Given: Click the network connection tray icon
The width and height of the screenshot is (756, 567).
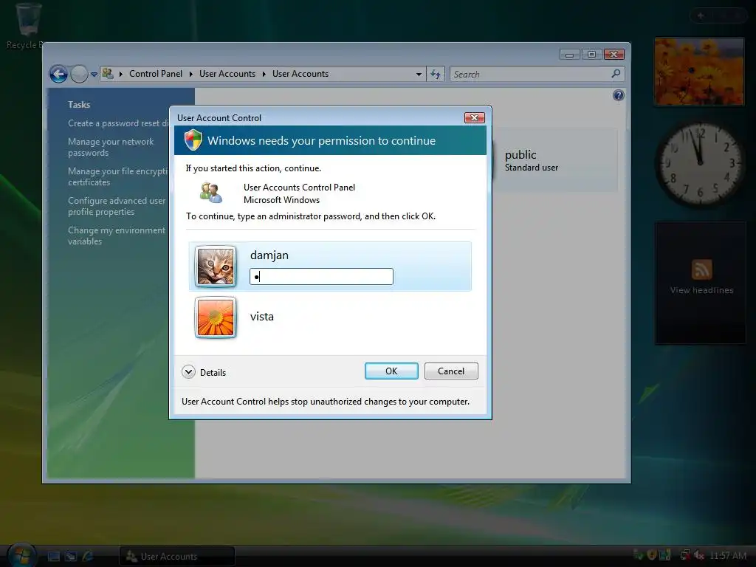Looking at the screenshot, I should pos(685,555).
